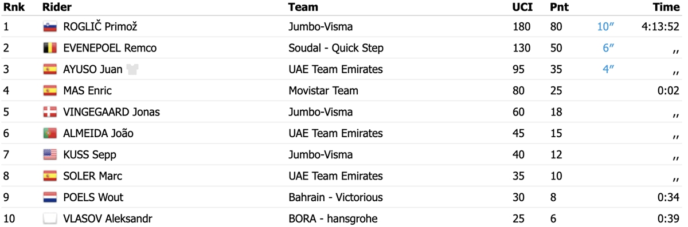This screenshot has width=688, height=227.
Task: Click the white jersey icon beside AYUSO Juan
Action: (x=134, y=69)
